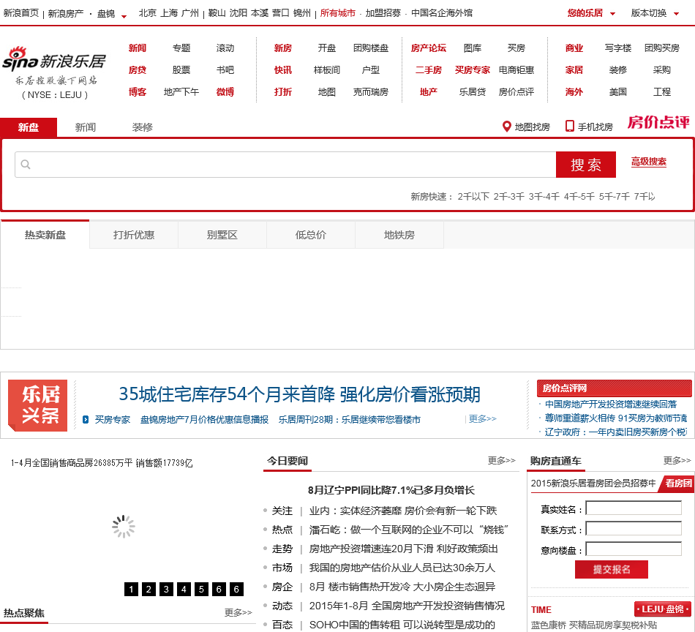Click the 房价点评 red logo text

tap(658, 122)
